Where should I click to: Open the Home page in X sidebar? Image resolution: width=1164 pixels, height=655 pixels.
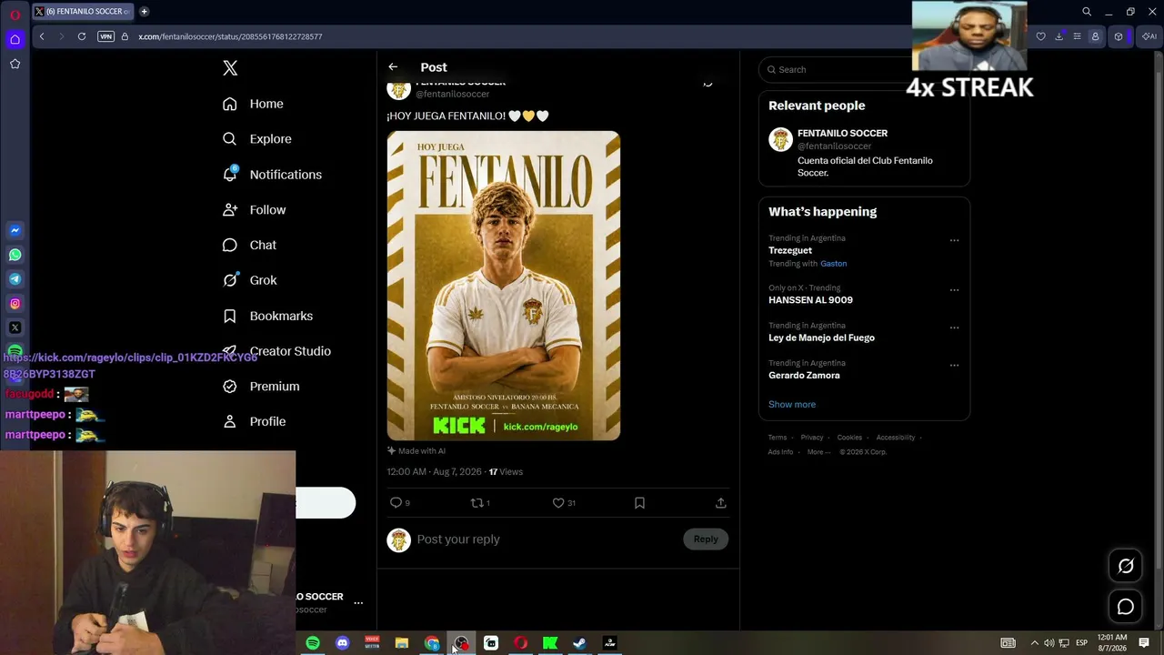[x=254, y=104]
